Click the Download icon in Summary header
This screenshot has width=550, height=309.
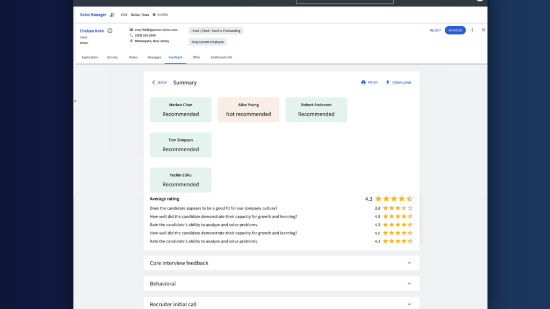(388, 83)
